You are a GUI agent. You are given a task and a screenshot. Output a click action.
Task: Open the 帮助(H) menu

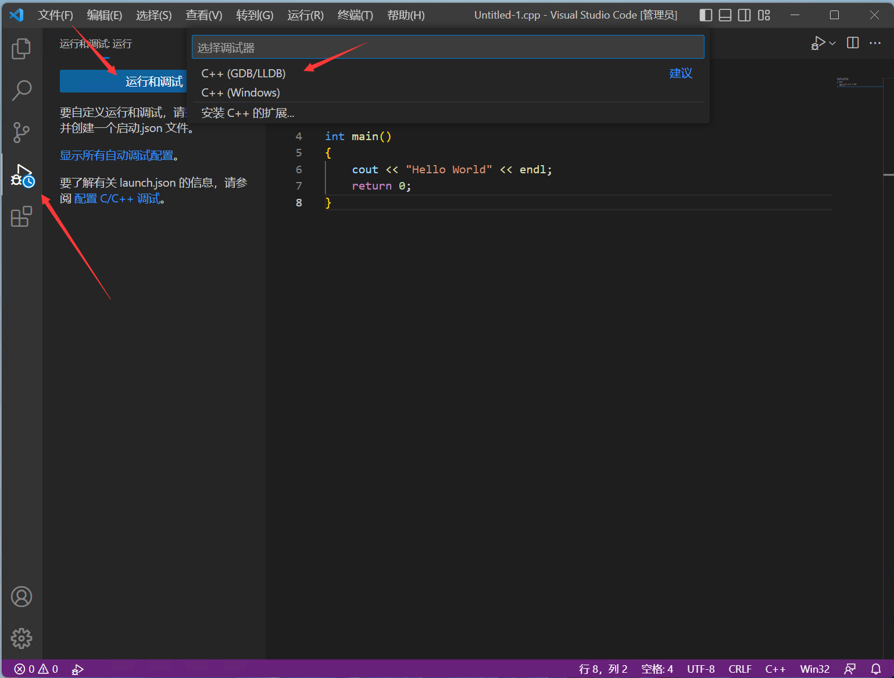pyautogui.click(x=406, y=15)
